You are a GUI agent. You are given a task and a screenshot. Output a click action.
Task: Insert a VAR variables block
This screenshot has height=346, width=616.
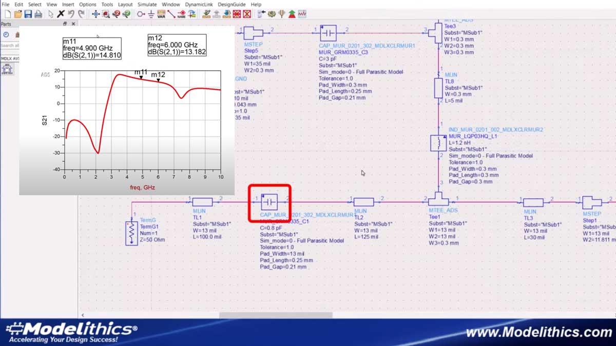(x=161, y=14)
